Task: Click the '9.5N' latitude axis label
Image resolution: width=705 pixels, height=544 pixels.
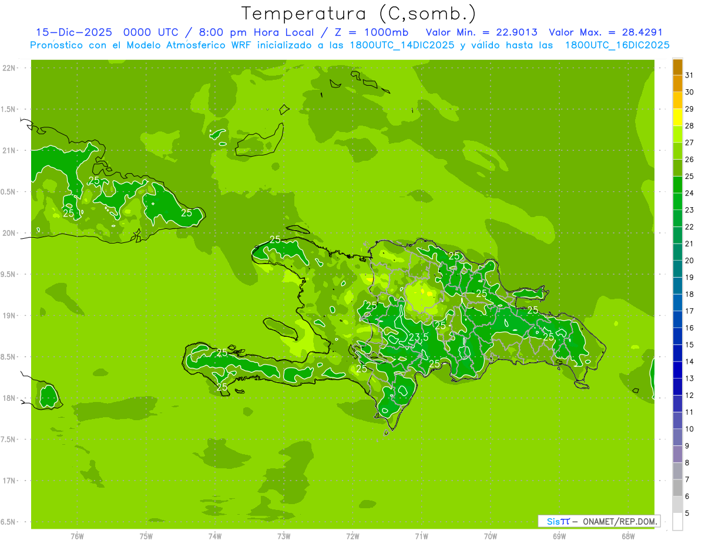Action: click(8, 274)
